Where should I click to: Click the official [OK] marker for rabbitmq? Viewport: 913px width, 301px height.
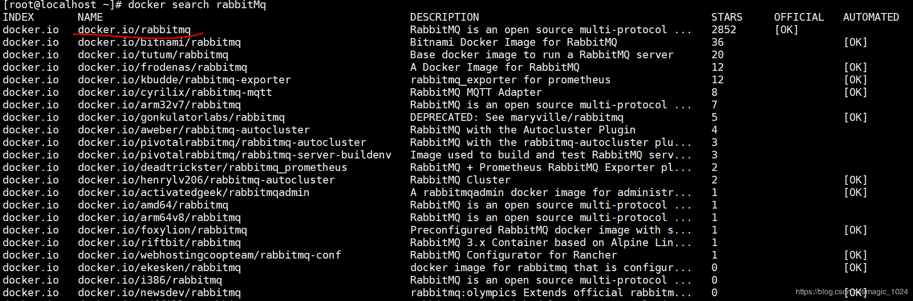click(787, 30)
